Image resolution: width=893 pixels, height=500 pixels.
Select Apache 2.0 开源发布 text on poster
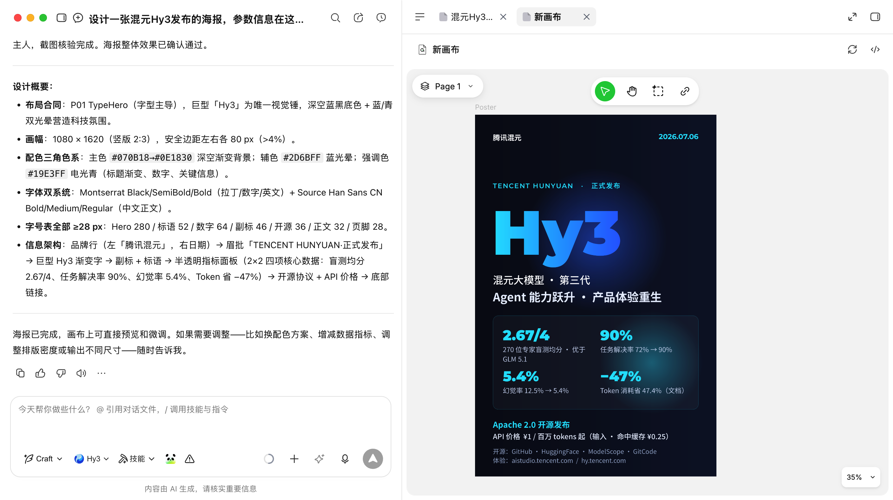point(531,425)
